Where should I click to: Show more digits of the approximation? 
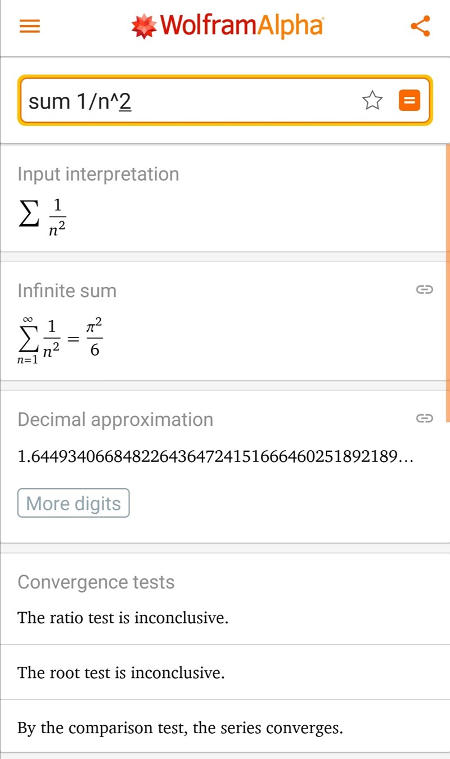74,503
